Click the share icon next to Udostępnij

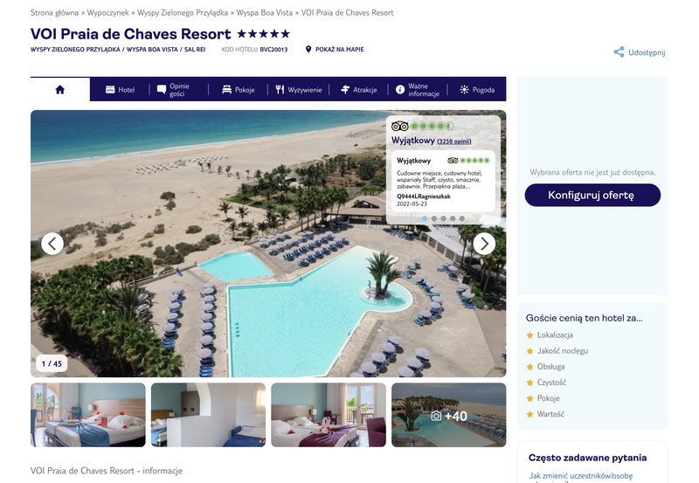point(619,52)
